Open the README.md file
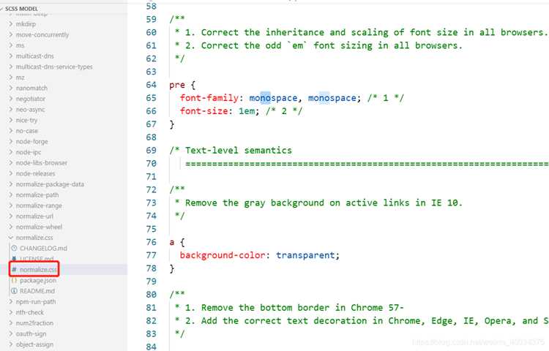This screenshot has width=549, height=351. tap(37, 291)
